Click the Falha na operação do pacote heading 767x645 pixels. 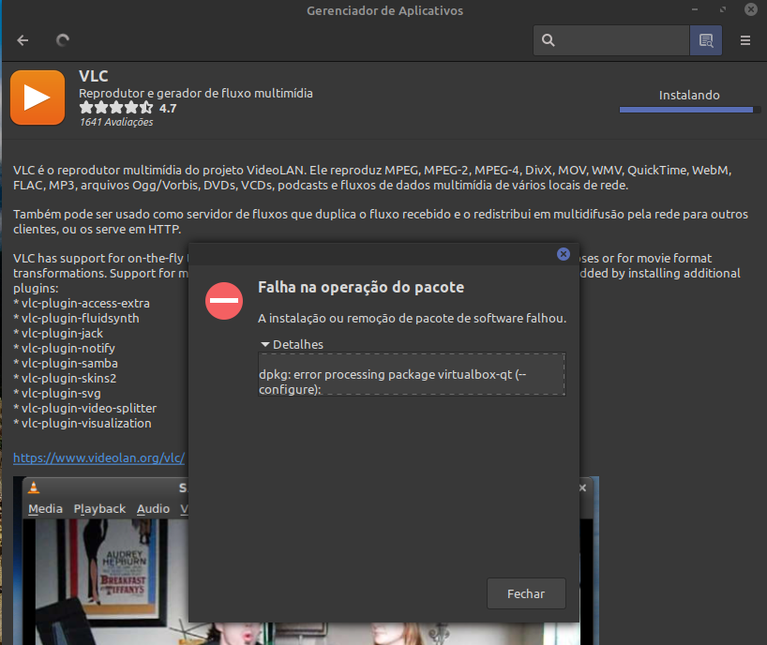click(x=361, y=287)
